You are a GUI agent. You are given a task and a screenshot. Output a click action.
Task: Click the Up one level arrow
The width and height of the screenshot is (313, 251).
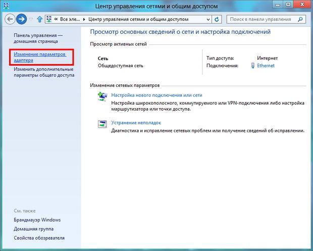(39, 20)
